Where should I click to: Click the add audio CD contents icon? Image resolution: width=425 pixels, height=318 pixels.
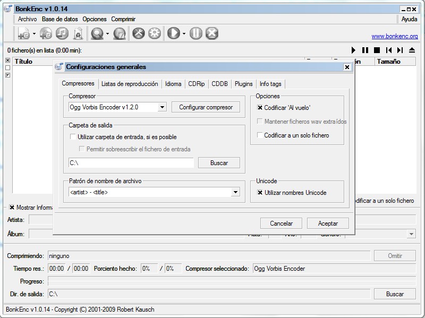pyautogui.click(x=46, y=33)
